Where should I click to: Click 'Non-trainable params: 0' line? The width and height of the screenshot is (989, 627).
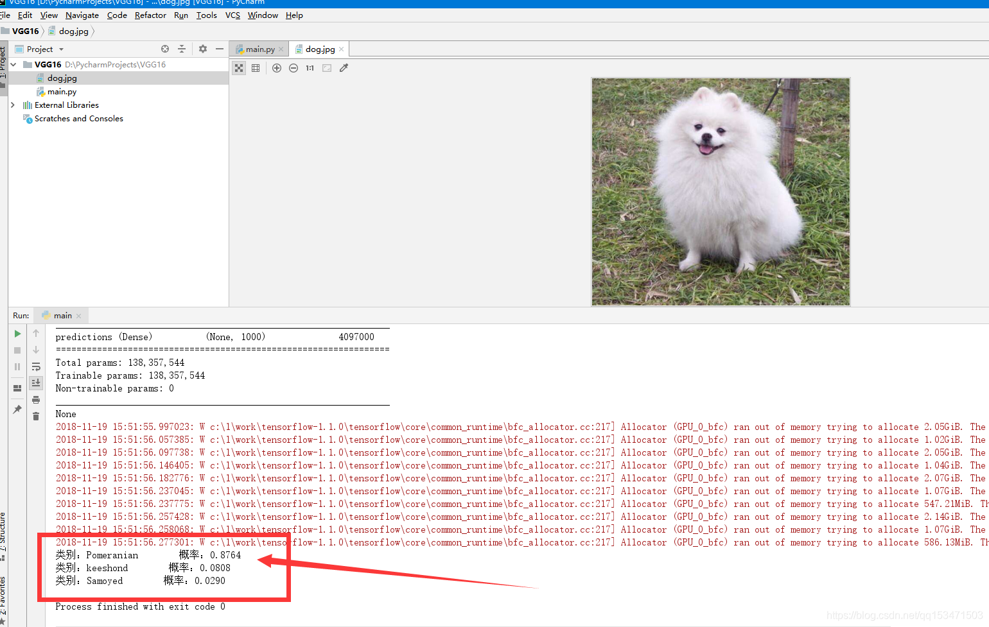click(114, 388)
